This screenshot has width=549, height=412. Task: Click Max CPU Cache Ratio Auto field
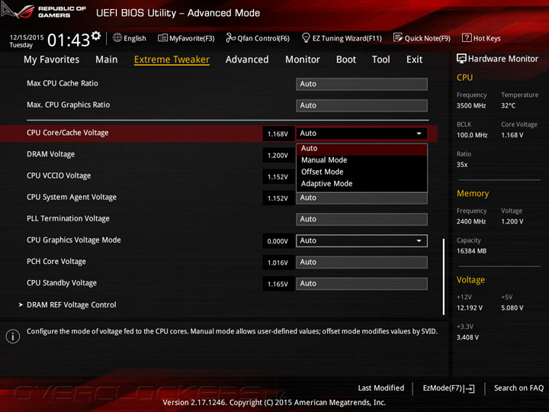coord(361,84)
